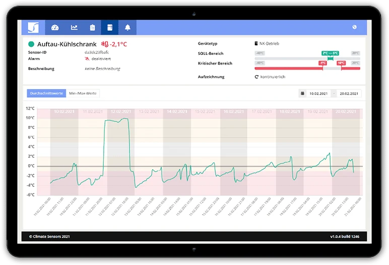Click the Kritischer Bereich label
This screenshot has height=265, width=389.
[215, 63]
